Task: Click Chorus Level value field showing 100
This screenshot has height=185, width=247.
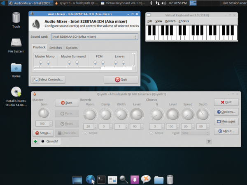Action: click(171, 126)
